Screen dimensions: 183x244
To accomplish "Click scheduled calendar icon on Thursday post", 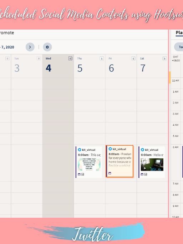I will 79,174.
